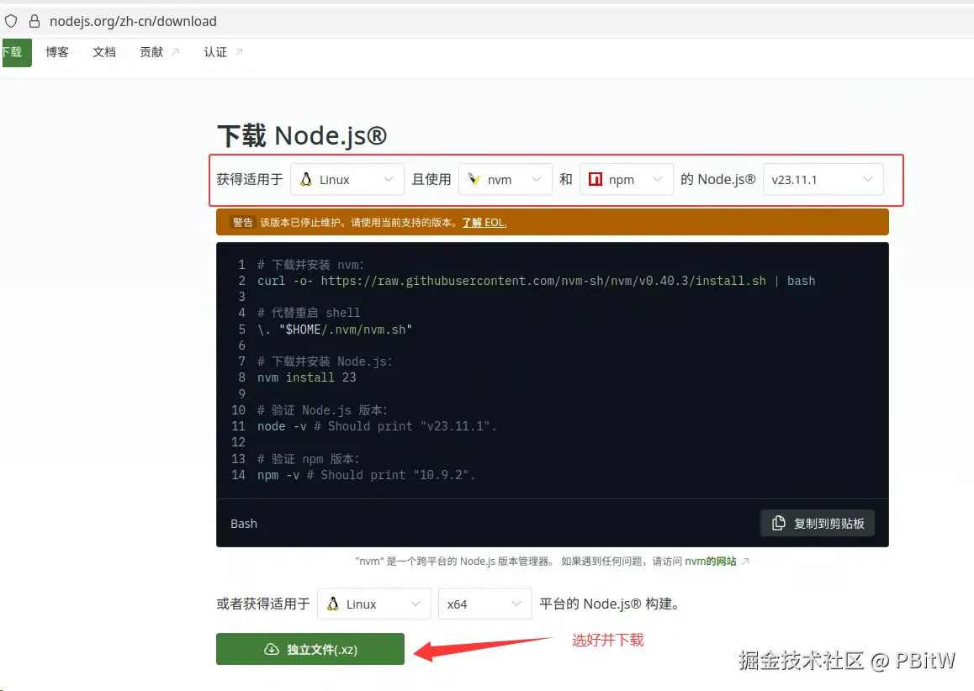Screen dimensions: 974x691
Task: Visit the nvm的网站 link
Action: point(710,562)
